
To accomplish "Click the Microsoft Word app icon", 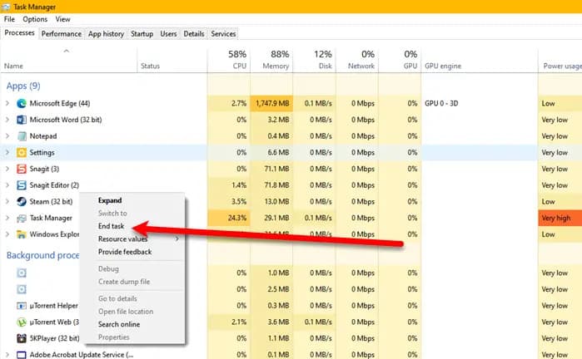I will click(x=22, y=120).
